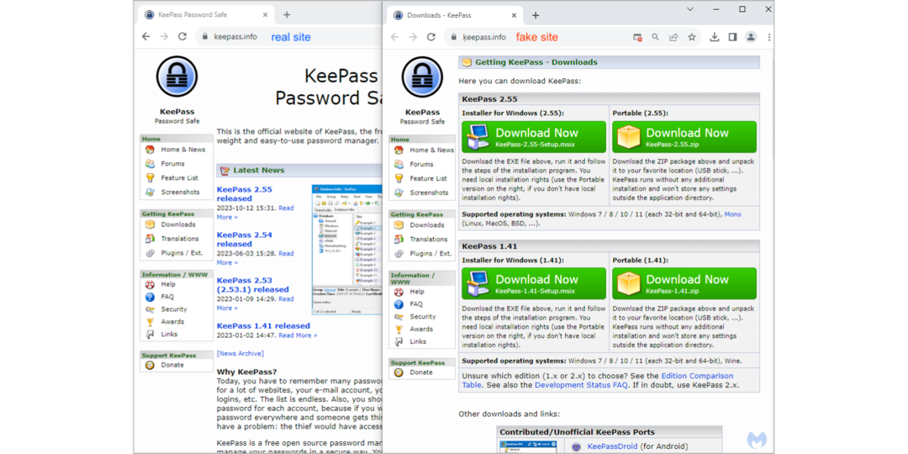Click the site lock icon in real site address bar
This screenshot has width=908, height=454.
click(204, 37)
